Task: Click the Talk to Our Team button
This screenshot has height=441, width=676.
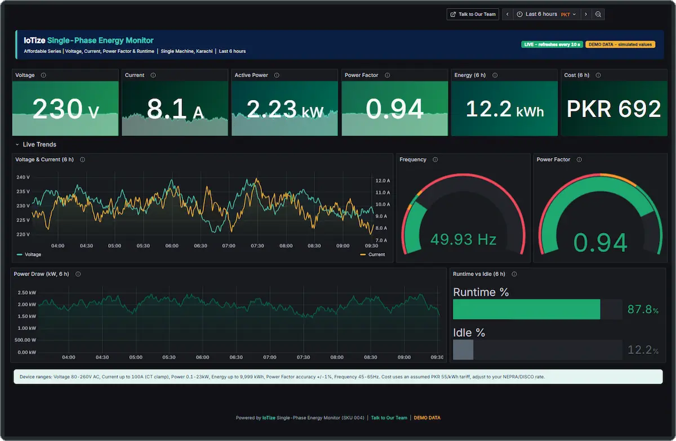Action: point(472,14)
